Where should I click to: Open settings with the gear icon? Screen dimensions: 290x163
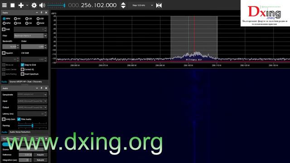pos(34,5)
